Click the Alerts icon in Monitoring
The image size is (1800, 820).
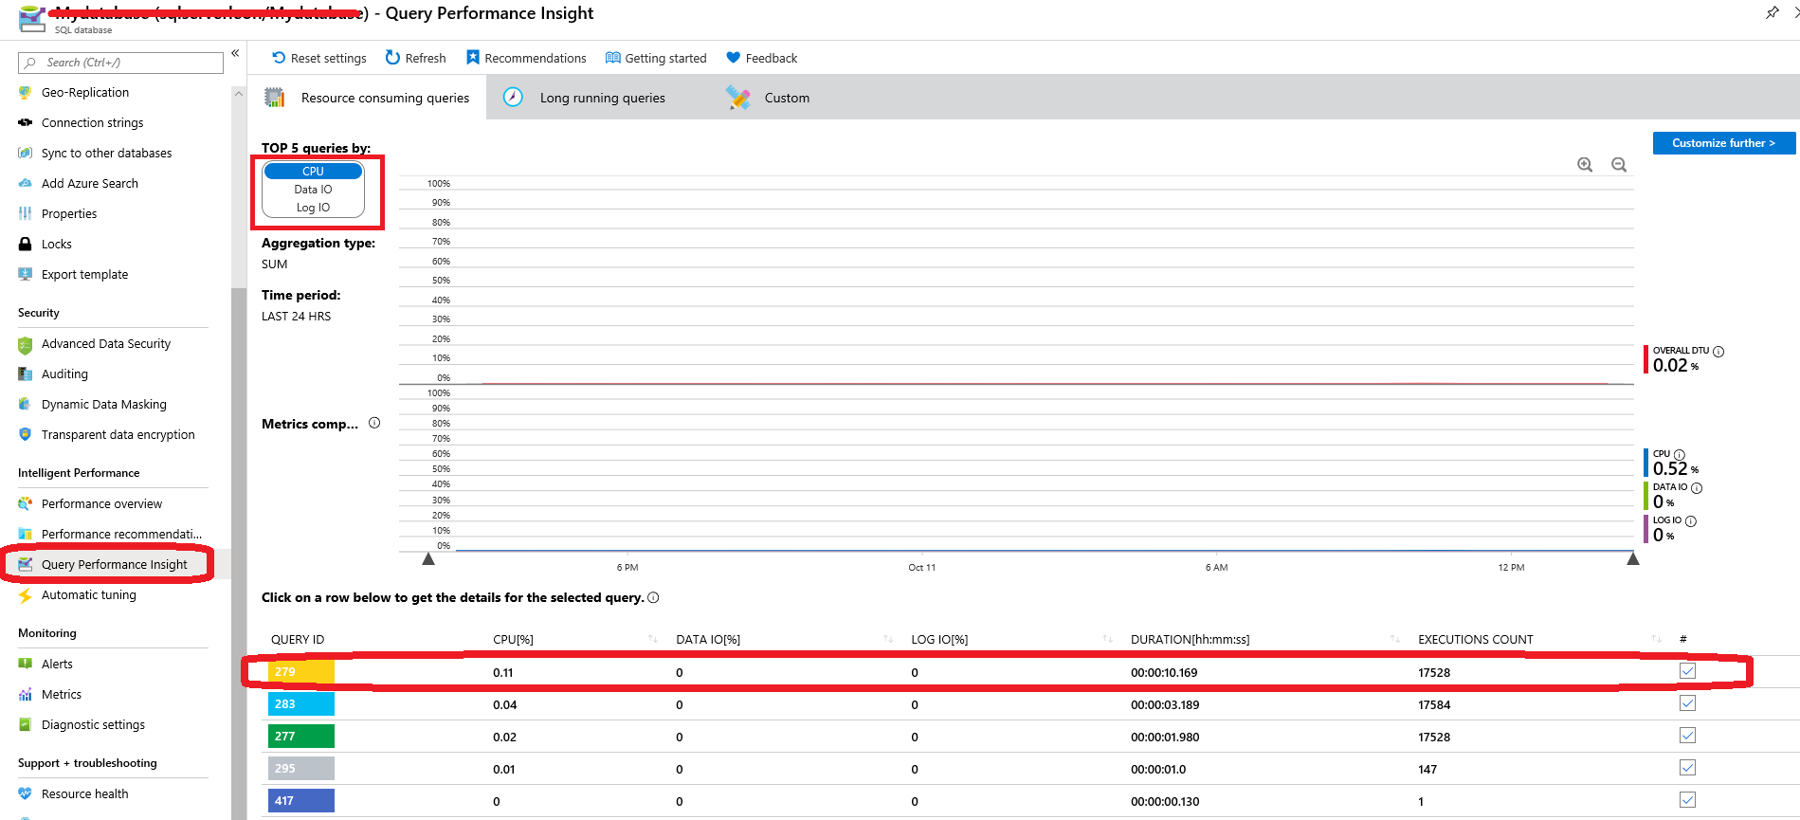(x=26, y=664)
